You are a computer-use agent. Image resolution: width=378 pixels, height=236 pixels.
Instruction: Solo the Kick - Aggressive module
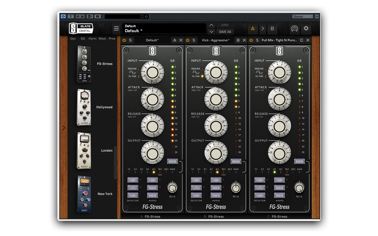pos(194,40)
